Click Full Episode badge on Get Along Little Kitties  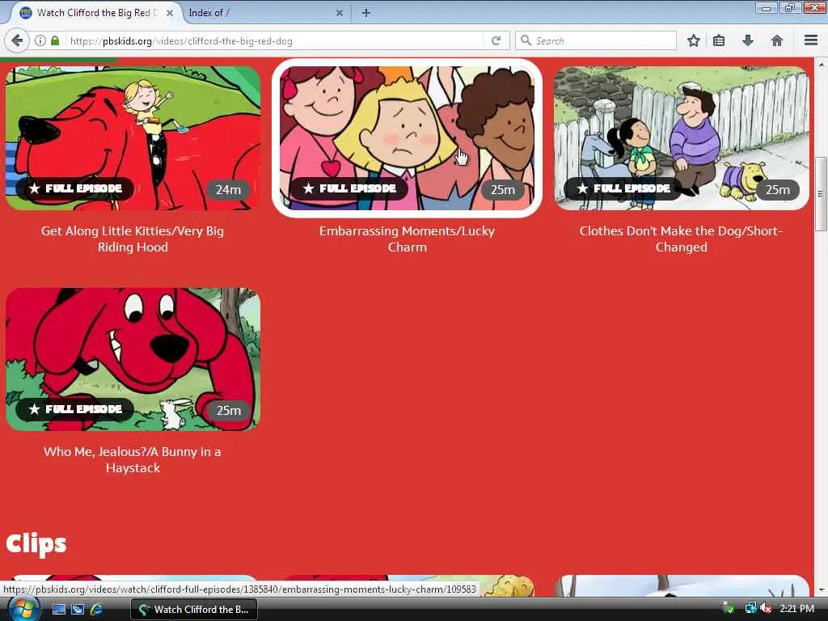tap(74, 188)
